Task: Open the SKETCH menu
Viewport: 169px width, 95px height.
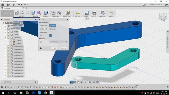Action: [x=22, y=16]
